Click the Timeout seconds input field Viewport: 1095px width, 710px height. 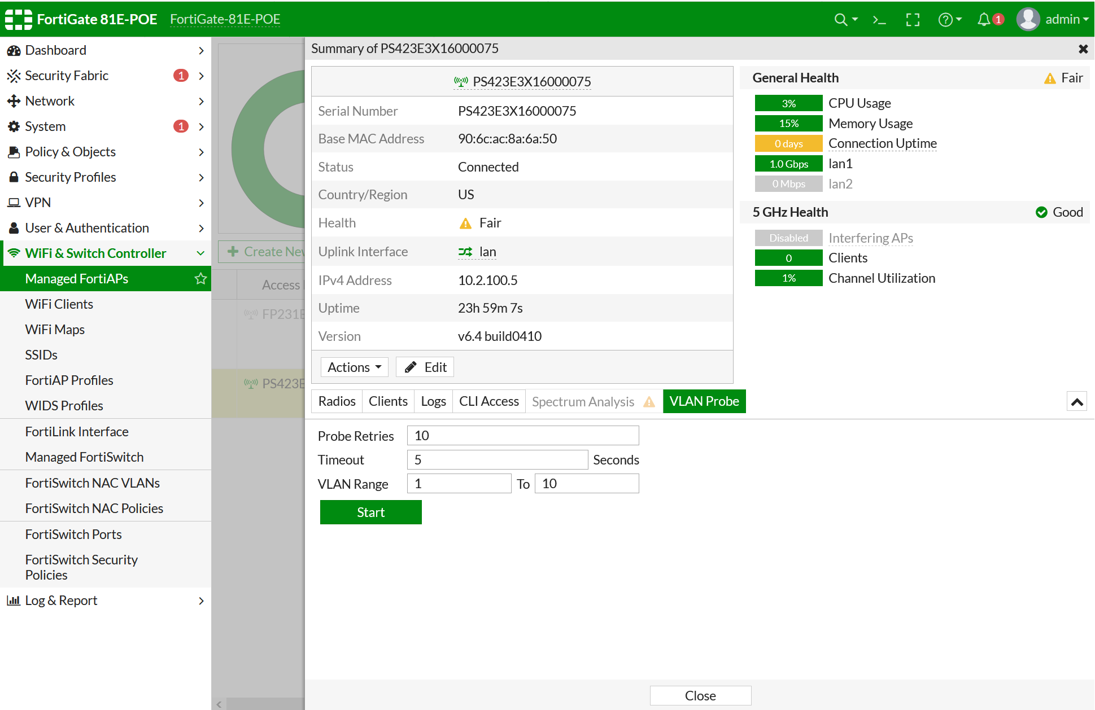pyautogui.click(x=498, y=460)
